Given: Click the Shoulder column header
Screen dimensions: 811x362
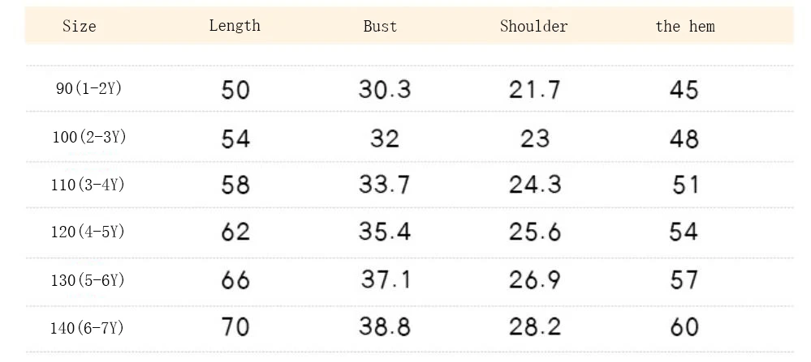Looking at the screenshot, I should pyautogui.click(x=533, y=27).
